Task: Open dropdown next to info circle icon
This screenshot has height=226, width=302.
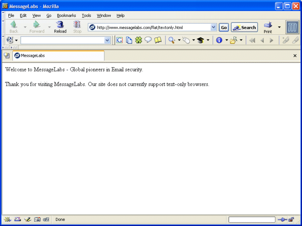Action: [x=227, y=40]
